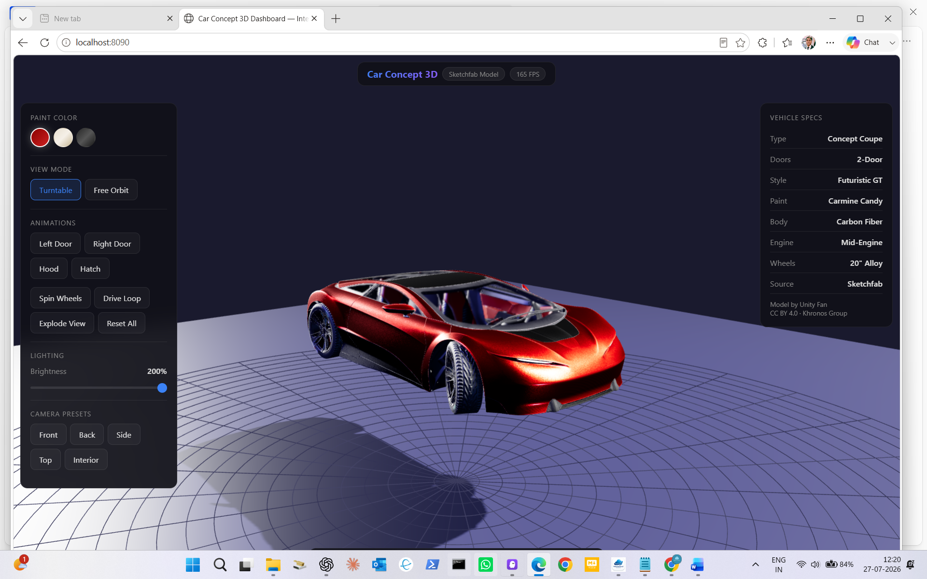Switch view mode to Free Orbit

(x=111, y=190)
